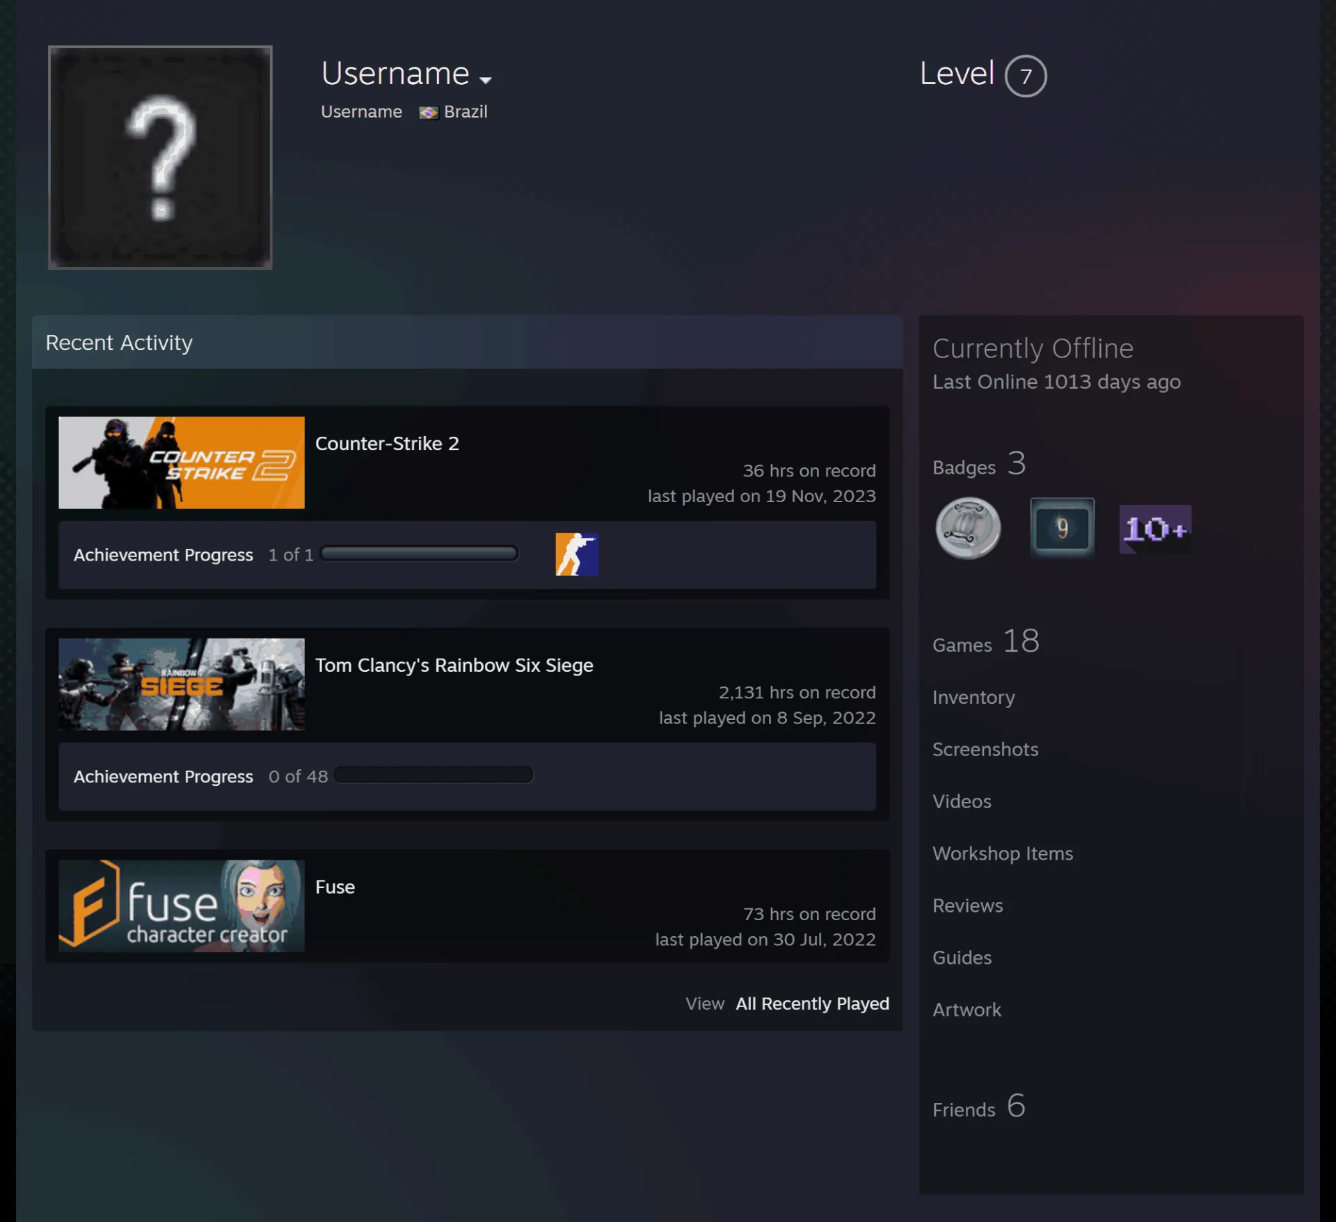Click the years of service 9 badge
This screenshot has height=1222, width=1336.
click(x=1063, y=528)
